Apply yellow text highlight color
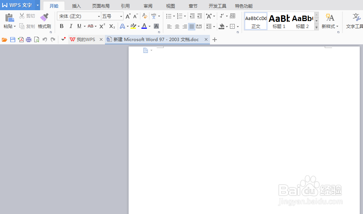This screenshot has width=363, height=214. pyautogui.click(x=133, y=26)
